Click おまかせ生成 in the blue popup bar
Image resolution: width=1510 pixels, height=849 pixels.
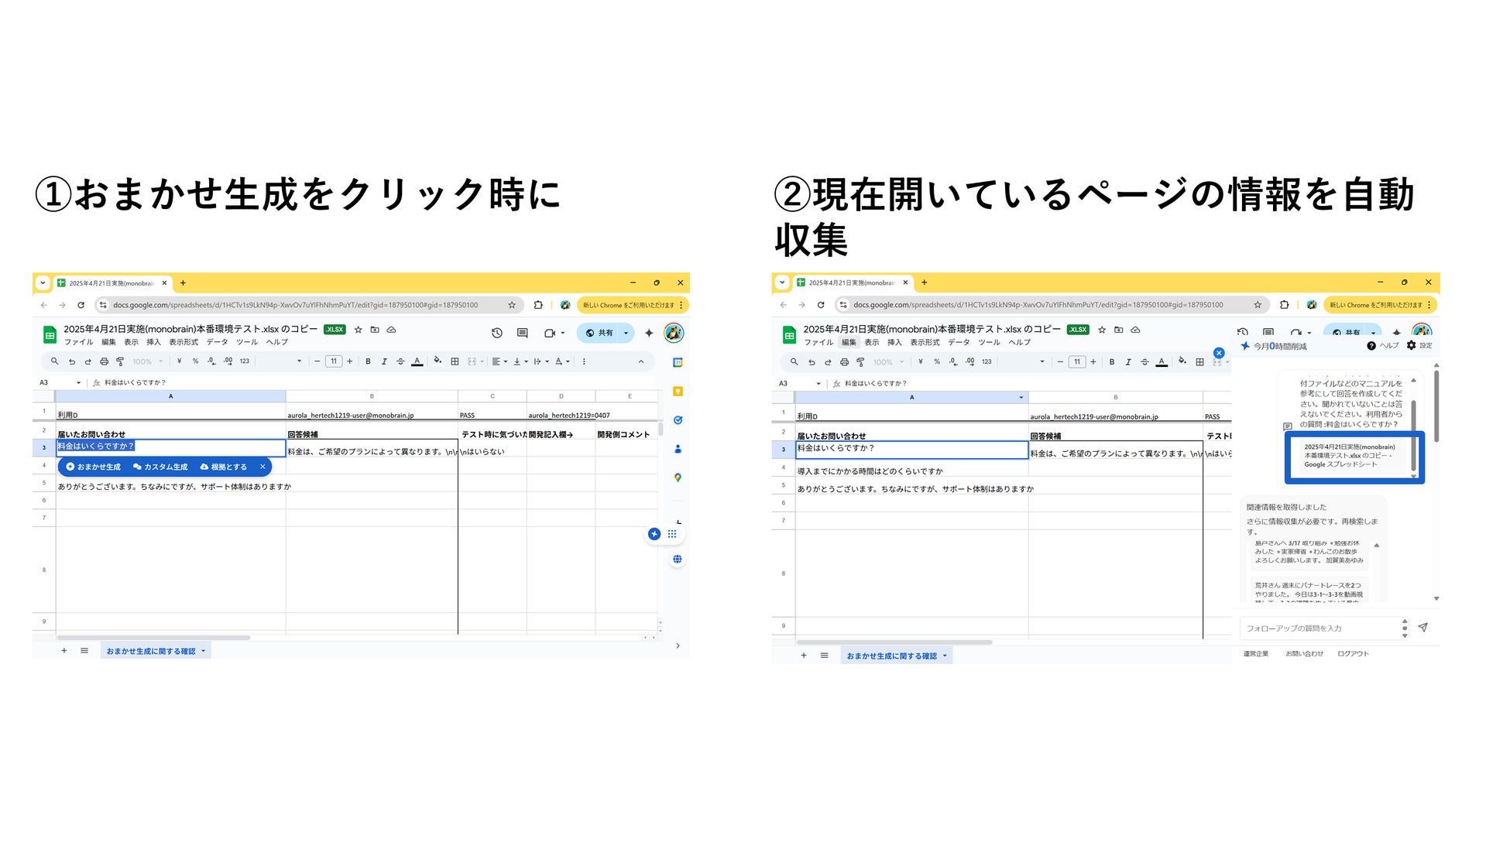pyautogui.click(x=94, y=467)
